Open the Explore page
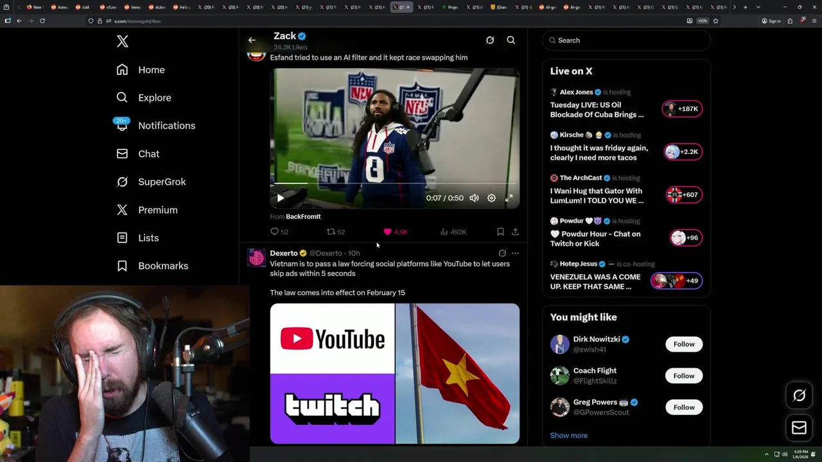This screenshot has height=462, width=822. tap(144, 98)
